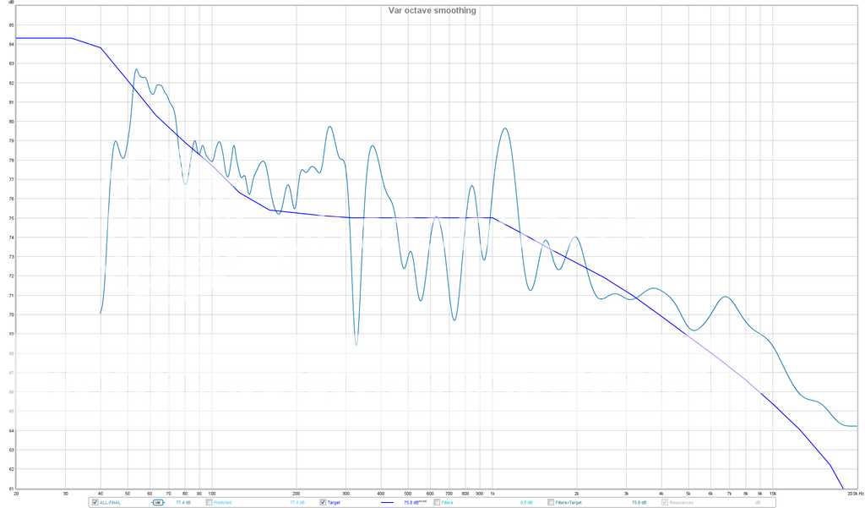Click the ALL-FINAL measurement name in legend

[x=111, y=502]
